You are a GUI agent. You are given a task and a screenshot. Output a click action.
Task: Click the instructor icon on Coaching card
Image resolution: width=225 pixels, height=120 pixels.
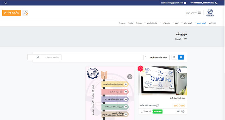coord(157,105)
